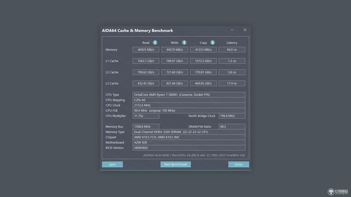This screenshot has height=197, width=351.
Task: Click the AIDA64 Cache & Memory Benchmark title
Action: click(x=137, y=31)
